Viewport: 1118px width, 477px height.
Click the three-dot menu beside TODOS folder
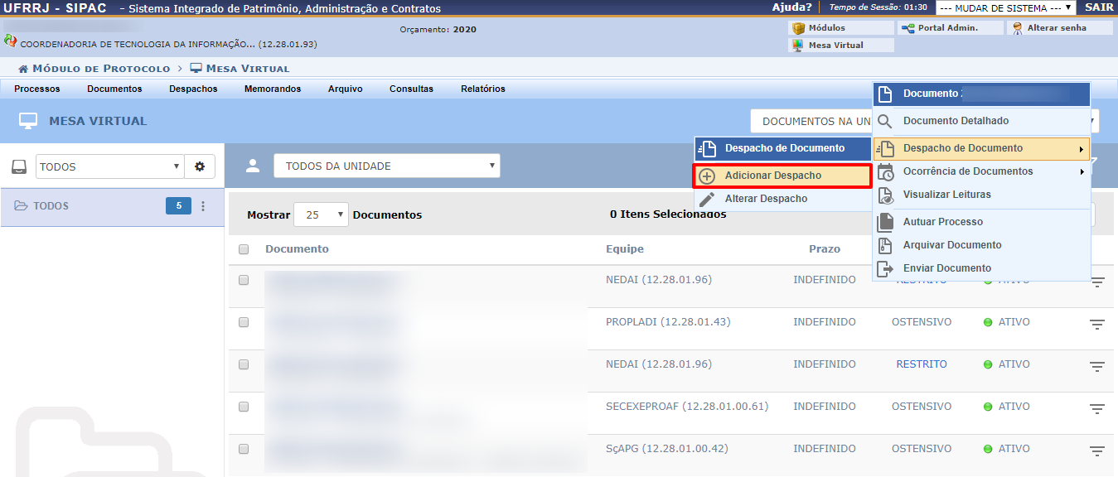(204, 206)
